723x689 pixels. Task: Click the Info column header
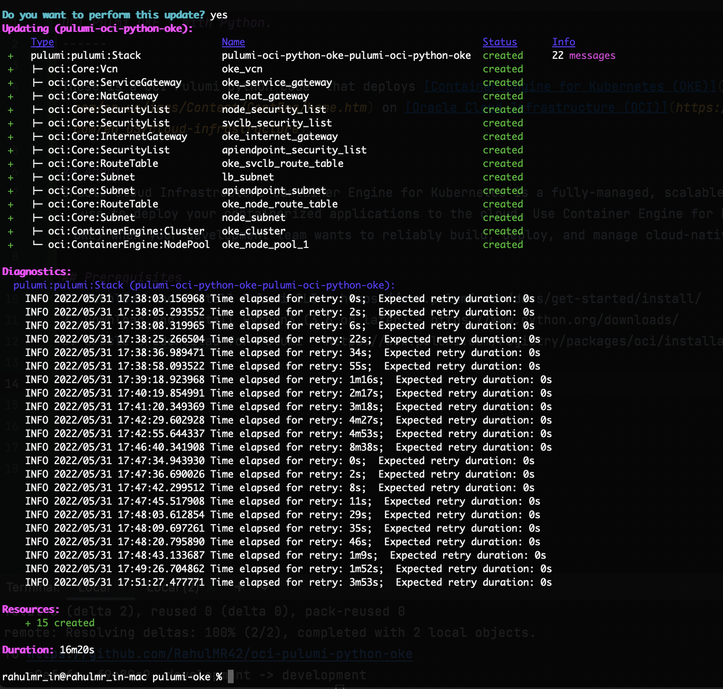click(x=564, y=42)
